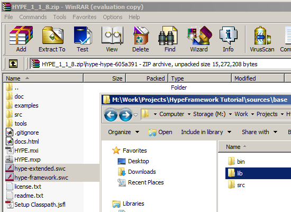
Task: Open Favorites in Explorer navigation pane
Action: [x=130, y=151]
